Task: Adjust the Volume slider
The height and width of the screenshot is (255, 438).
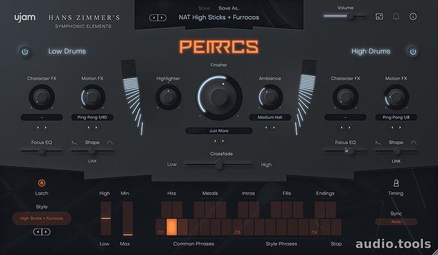Action: (345, 16)
